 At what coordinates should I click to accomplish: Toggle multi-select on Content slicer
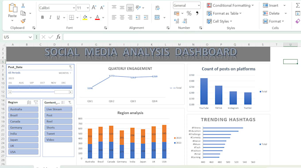point(63,102)
